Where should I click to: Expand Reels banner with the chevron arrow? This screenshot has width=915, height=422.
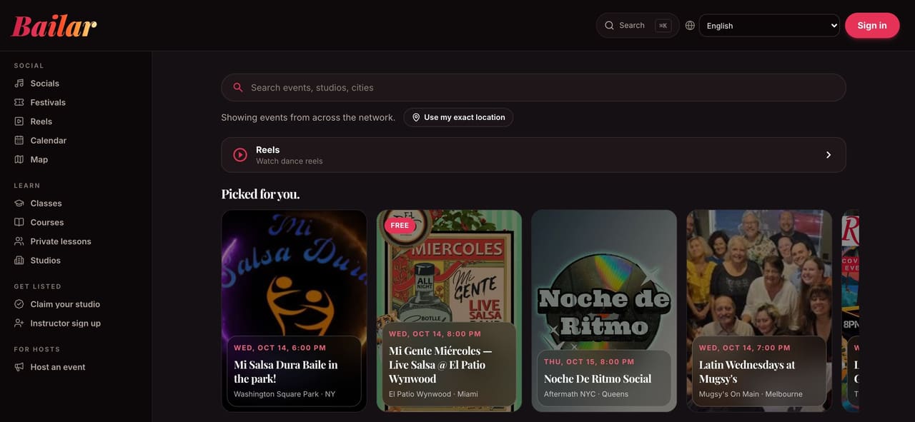coord(829,155)
